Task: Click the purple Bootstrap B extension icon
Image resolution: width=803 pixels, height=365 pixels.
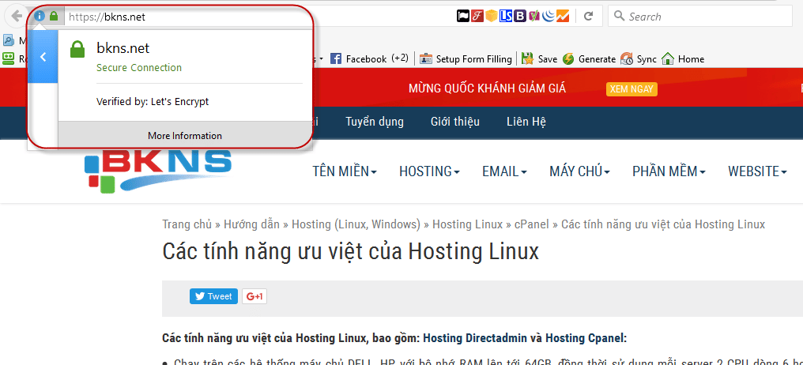Action: [520, 17]
